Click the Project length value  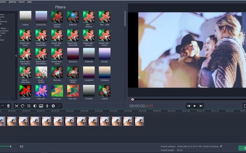180,150
